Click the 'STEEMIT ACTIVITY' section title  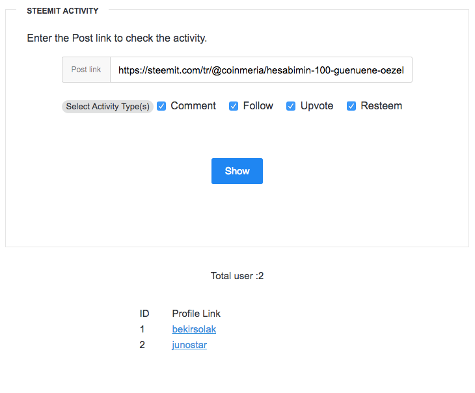coord(62,11)
